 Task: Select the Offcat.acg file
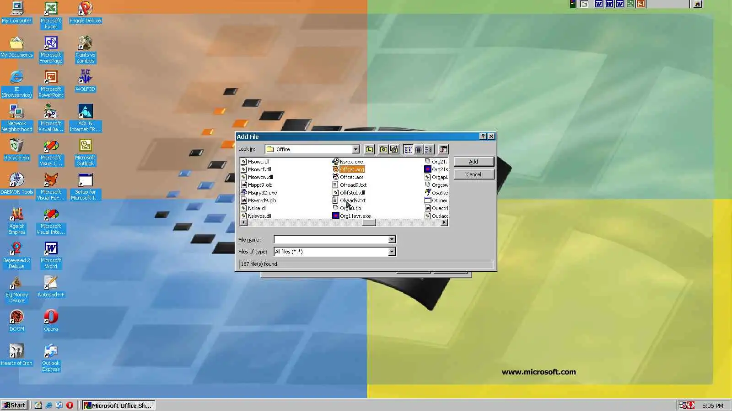point(349,169)
